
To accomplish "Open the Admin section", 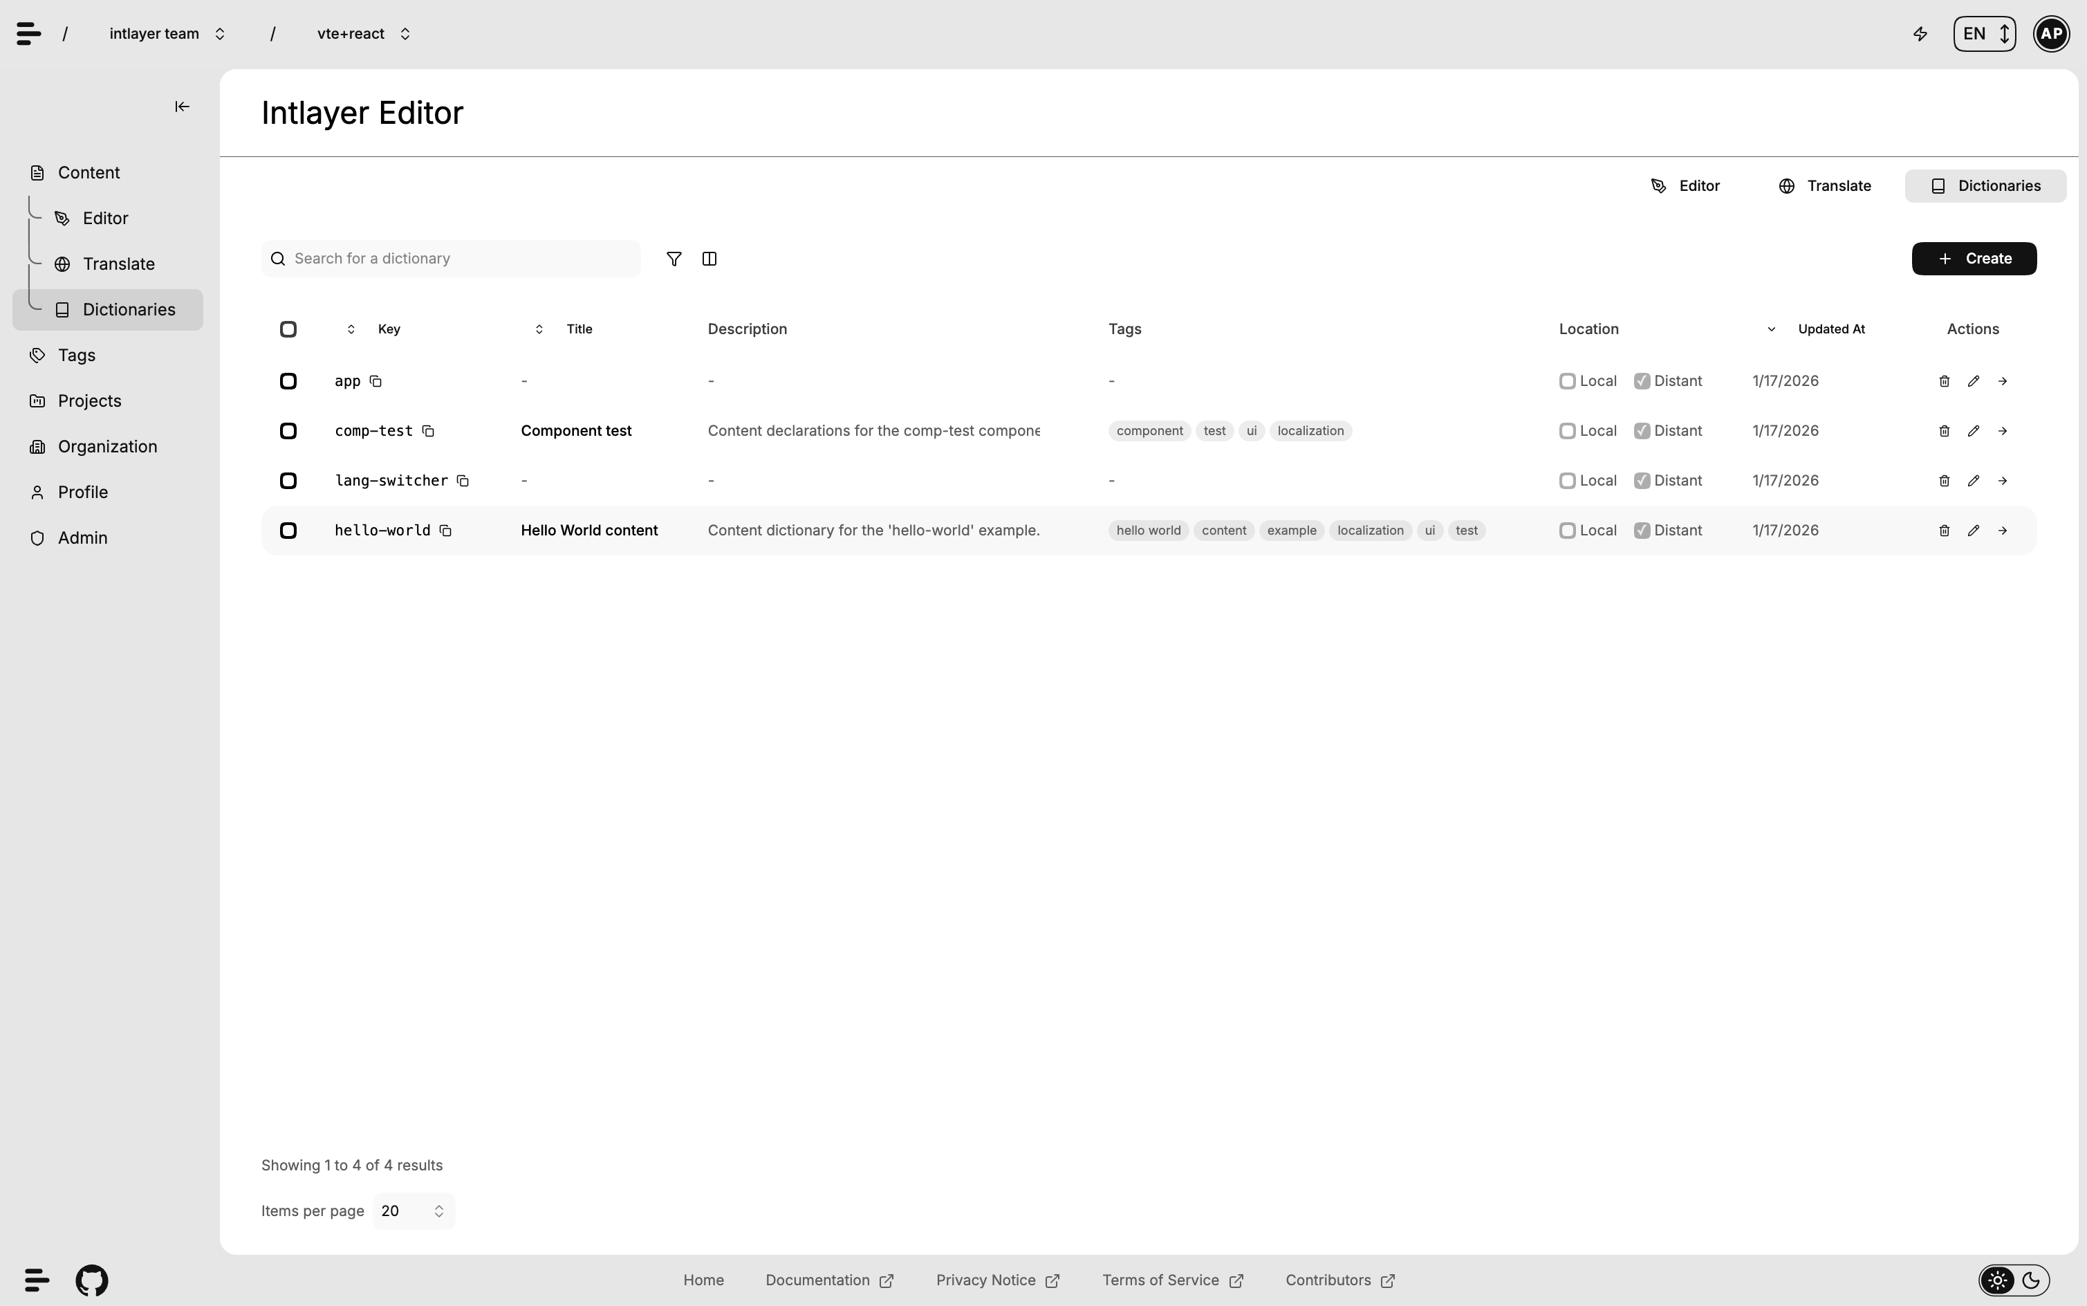I will 82,536.
